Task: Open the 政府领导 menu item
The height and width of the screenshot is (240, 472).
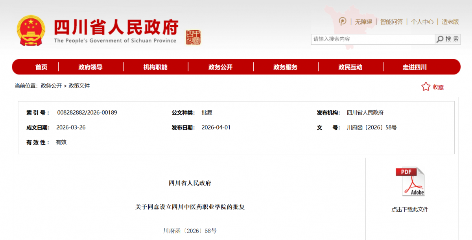Action: pyautogui.click(x=90, y=67)
